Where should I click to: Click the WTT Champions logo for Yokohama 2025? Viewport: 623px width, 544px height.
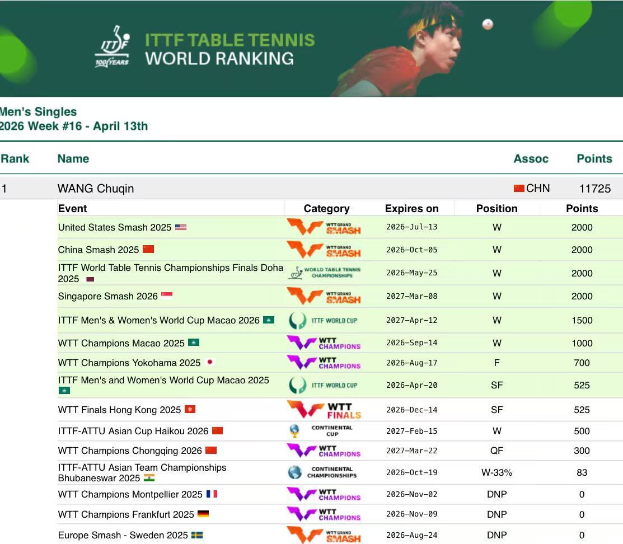tap(324, 363)
